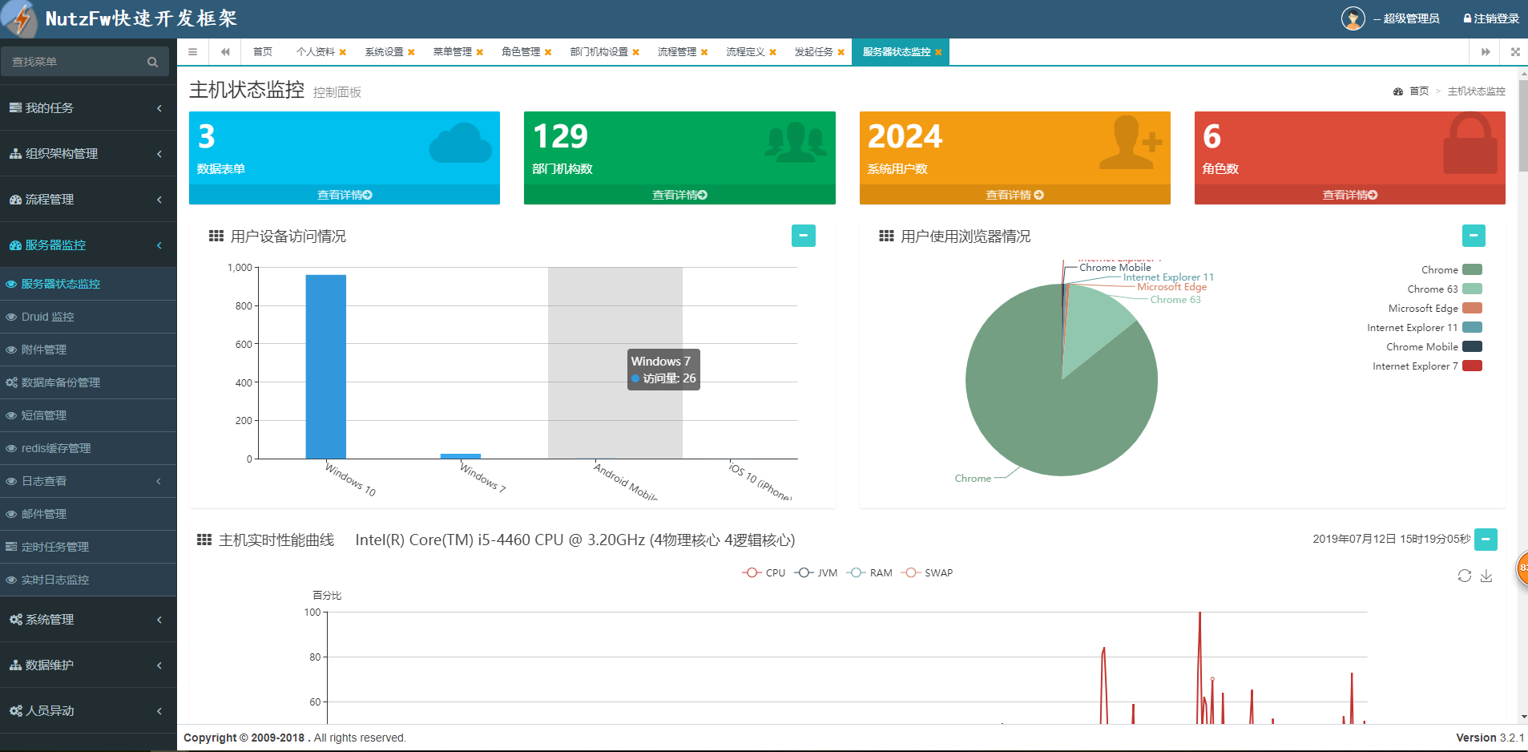Close the 部门机构设置 tab
This screenshot has height=752, width=1528.
pyautogui.click(x=635, y=52)
